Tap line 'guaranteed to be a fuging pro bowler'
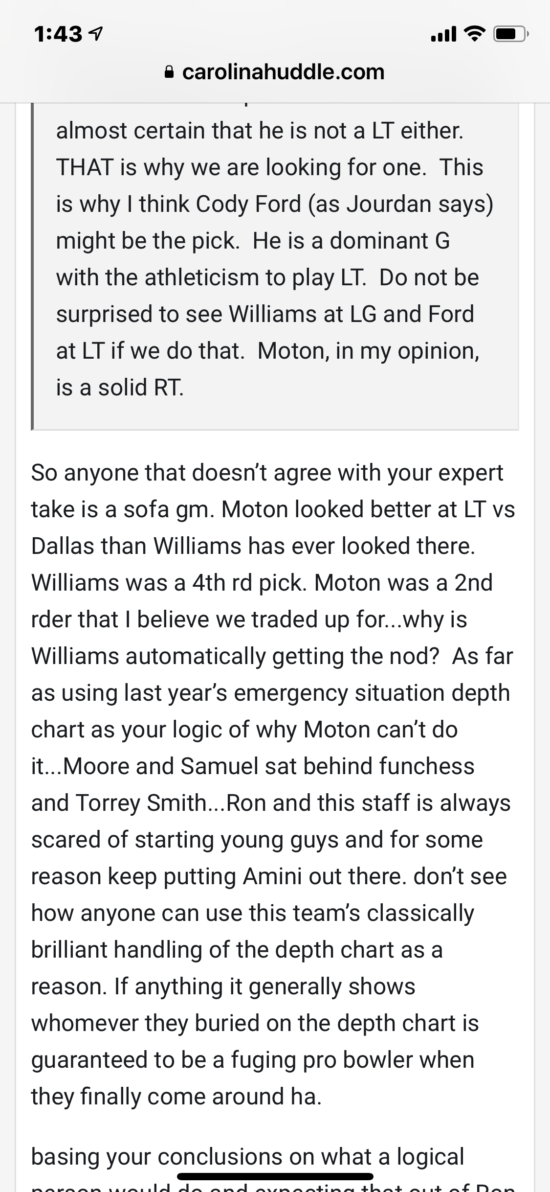The image size is (550, 1192). (253, 1059)
